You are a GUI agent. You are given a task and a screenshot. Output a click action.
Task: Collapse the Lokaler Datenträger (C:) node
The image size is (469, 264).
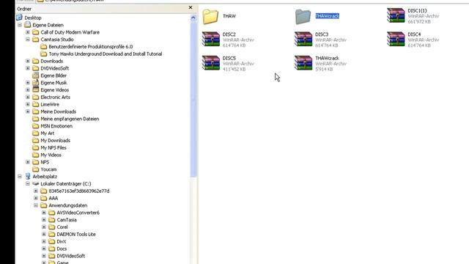[28, 184]
